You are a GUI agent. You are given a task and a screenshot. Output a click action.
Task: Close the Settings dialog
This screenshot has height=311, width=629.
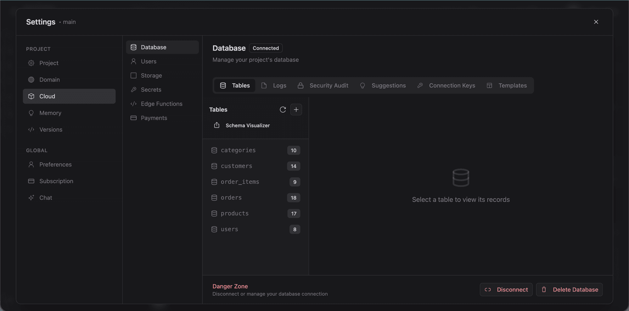point(596,22)
